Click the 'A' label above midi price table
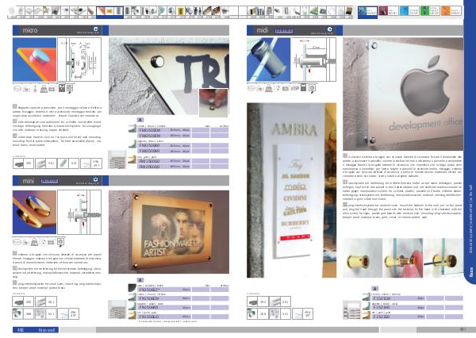The width and height of the screenshot is (476, 338). pyautogui.click(x=375, y=289)
